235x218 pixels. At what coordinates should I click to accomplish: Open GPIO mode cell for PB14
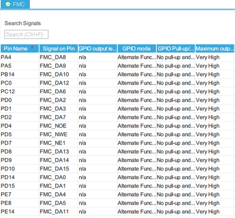pyautogui.click(x=136, y=75)
